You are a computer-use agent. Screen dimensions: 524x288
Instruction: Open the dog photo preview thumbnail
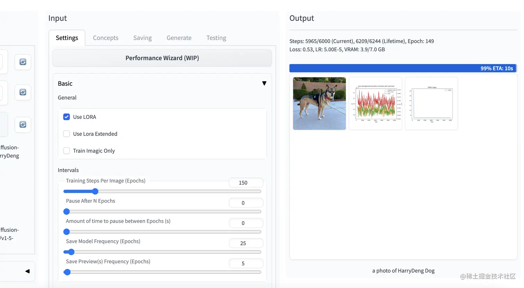(x=320, y=104)
